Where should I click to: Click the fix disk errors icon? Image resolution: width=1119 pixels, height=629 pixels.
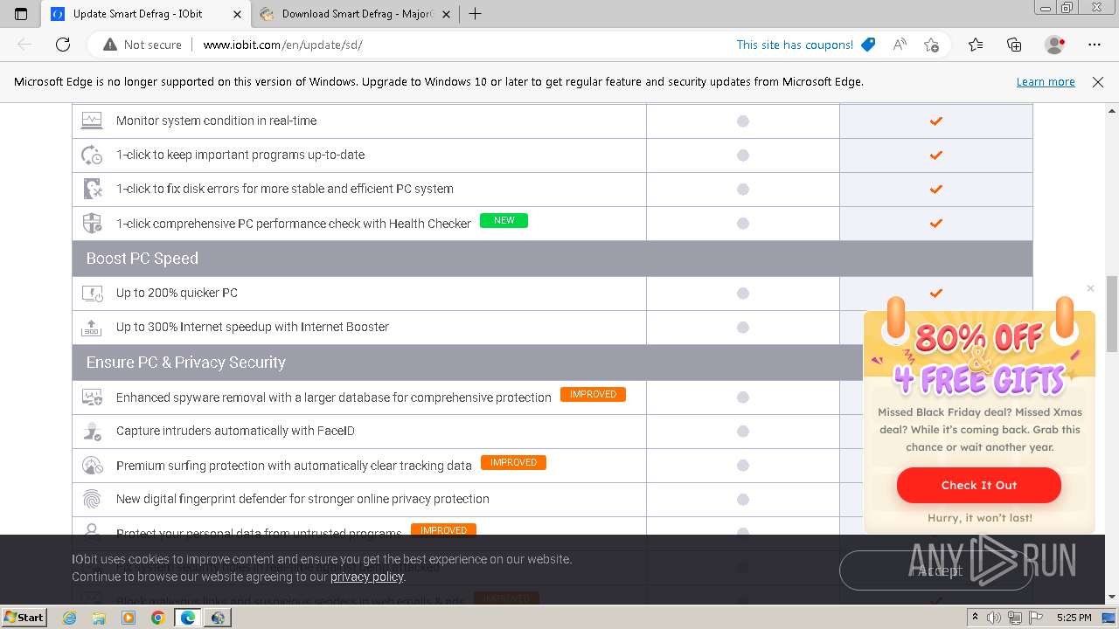pyautogui.click(x=92, y=189)
